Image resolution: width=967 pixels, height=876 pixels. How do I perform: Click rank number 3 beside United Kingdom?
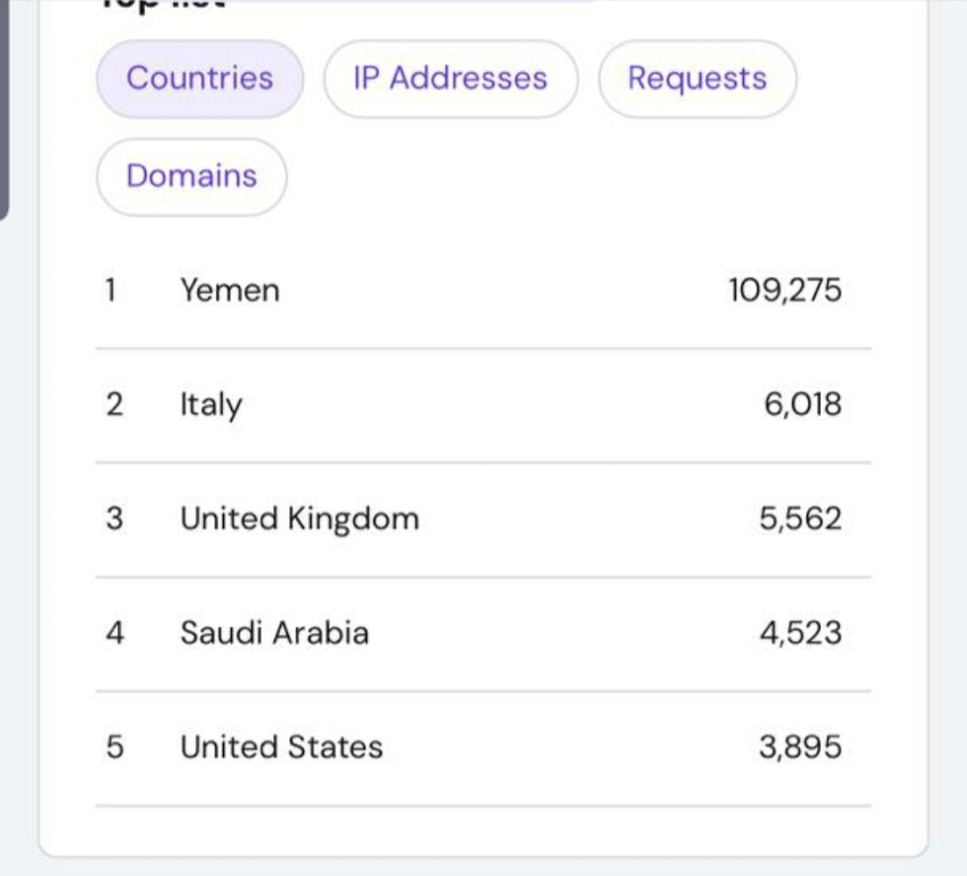tap(109, 518)
